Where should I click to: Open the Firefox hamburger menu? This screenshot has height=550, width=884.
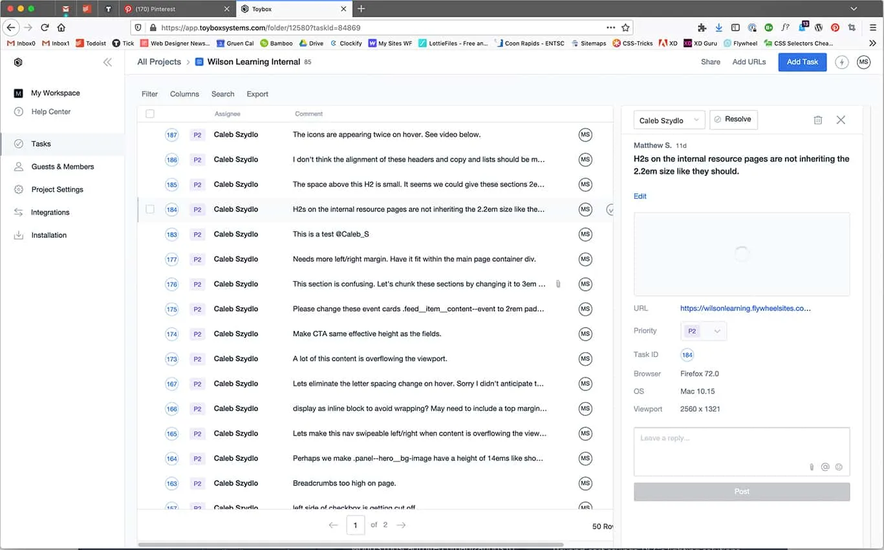pos(872,28)
